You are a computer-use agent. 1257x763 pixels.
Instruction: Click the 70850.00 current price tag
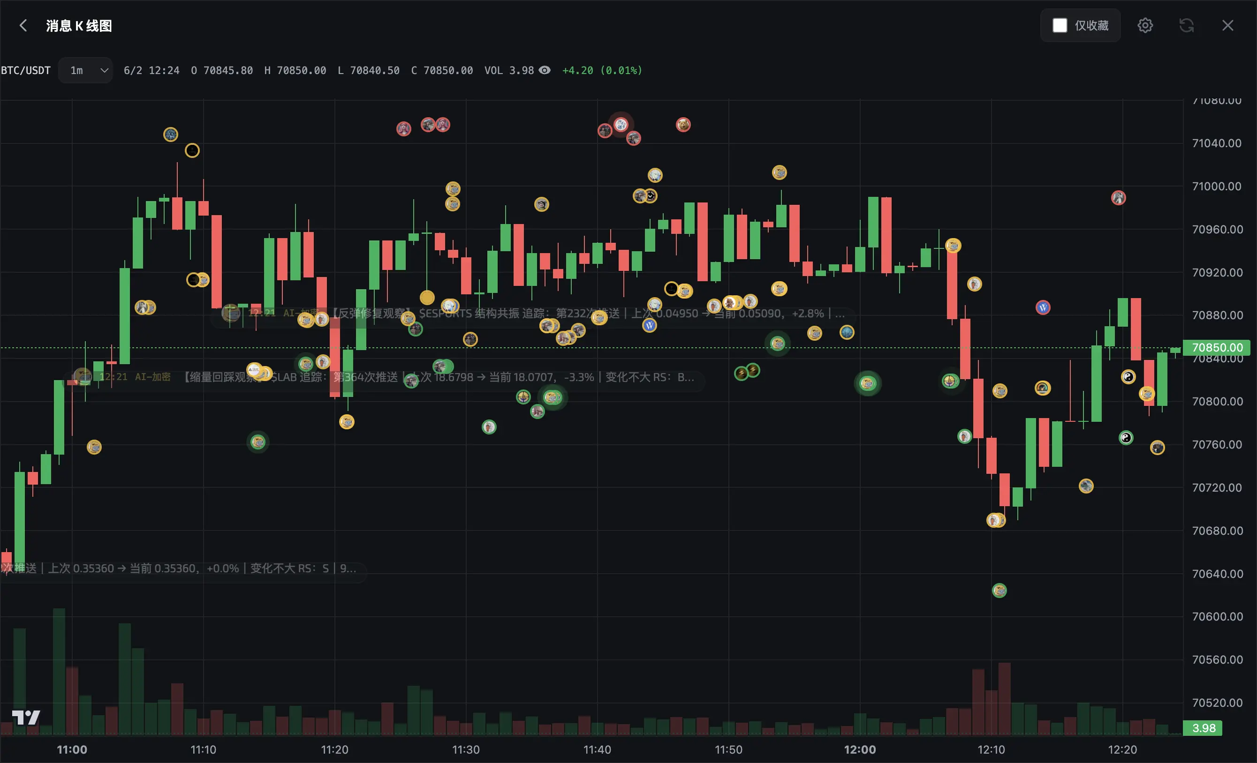(1217, 347)
